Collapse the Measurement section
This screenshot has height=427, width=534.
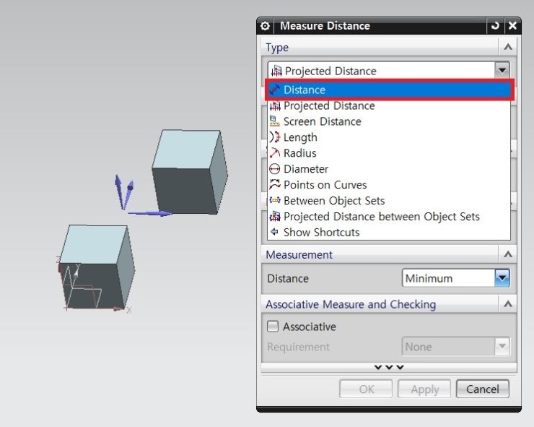coord(508,255)
